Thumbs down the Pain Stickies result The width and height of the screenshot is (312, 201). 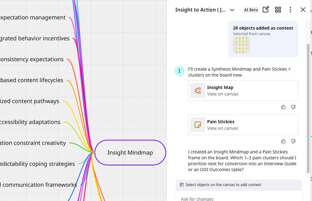(x=293, y=141)
